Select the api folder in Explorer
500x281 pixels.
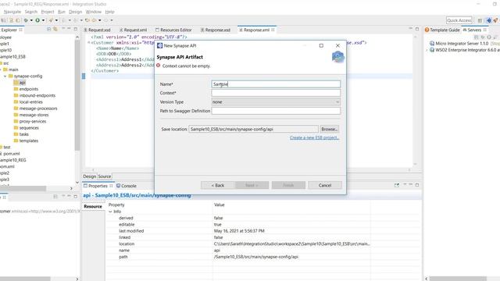coord(19,83)
